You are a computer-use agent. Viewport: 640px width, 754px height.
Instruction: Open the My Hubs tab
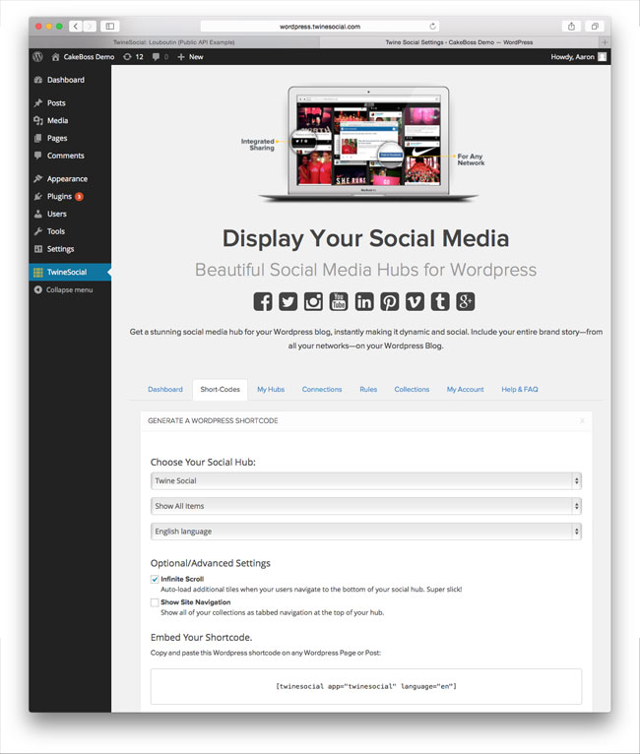point(271,389)
